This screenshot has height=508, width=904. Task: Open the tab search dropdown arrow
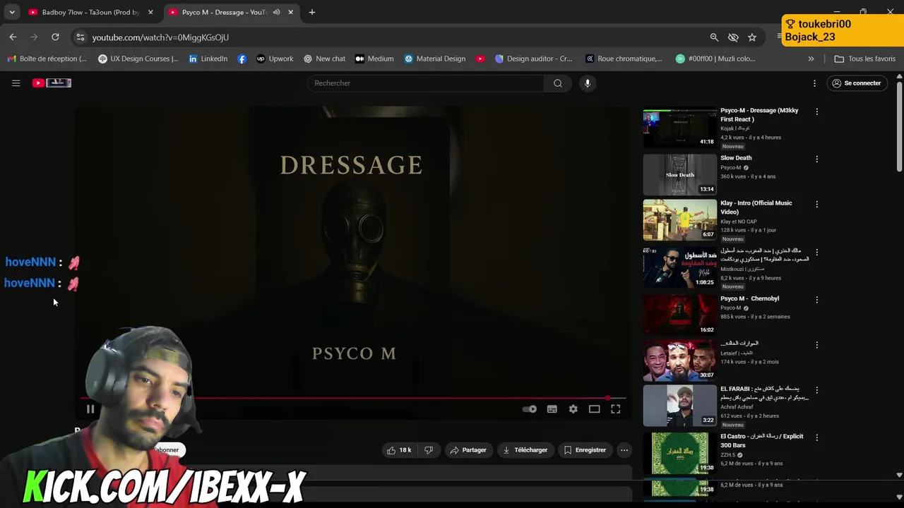tap(12, 12)
